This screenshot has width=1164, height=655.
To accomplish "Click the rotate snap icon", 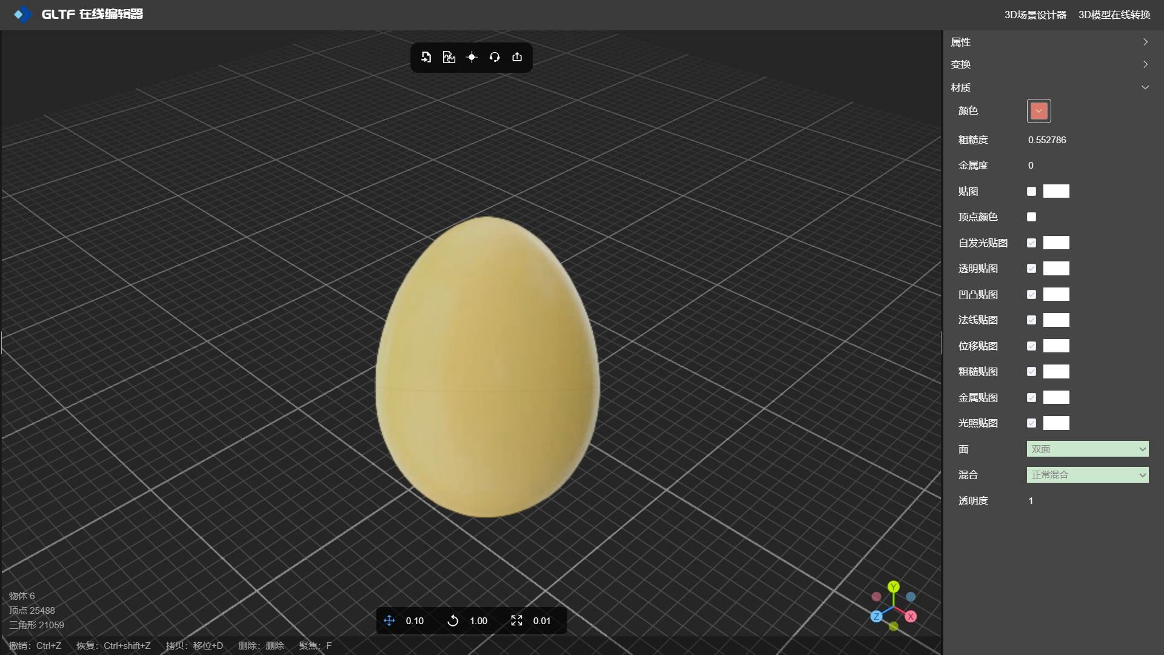I will pos(453,620).
